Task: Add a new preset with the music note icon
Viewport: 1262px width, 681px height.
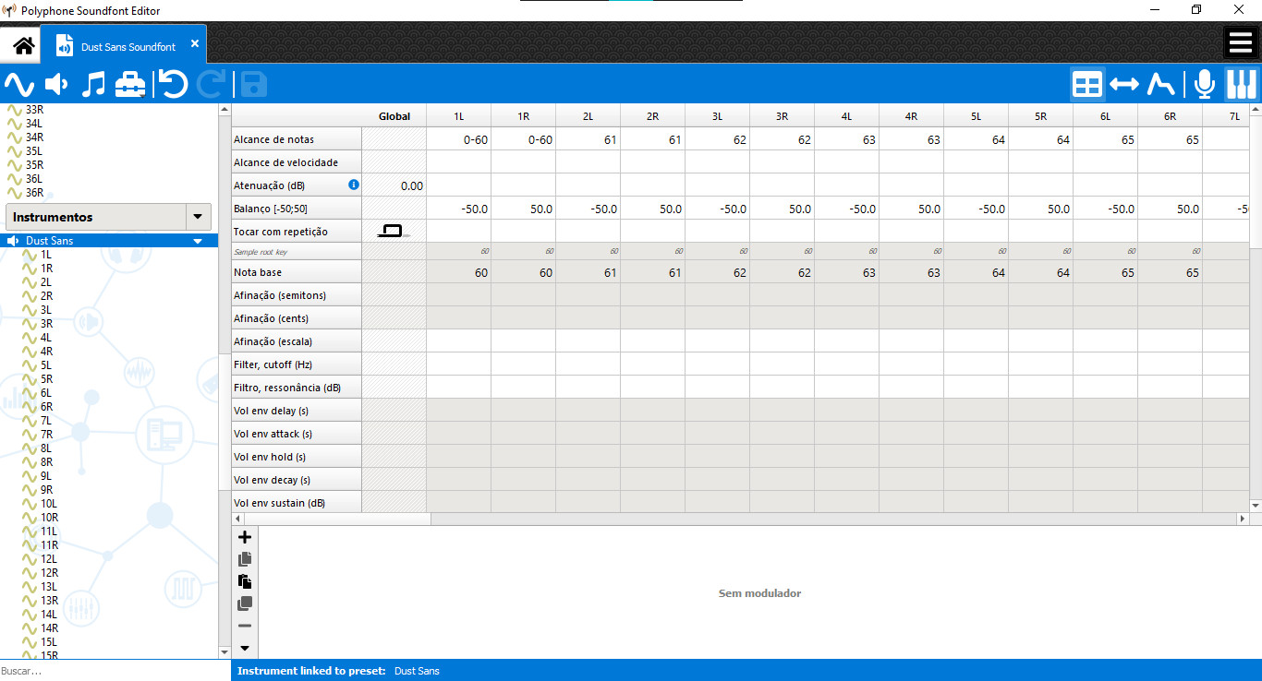Action: [x=93, y=85]
